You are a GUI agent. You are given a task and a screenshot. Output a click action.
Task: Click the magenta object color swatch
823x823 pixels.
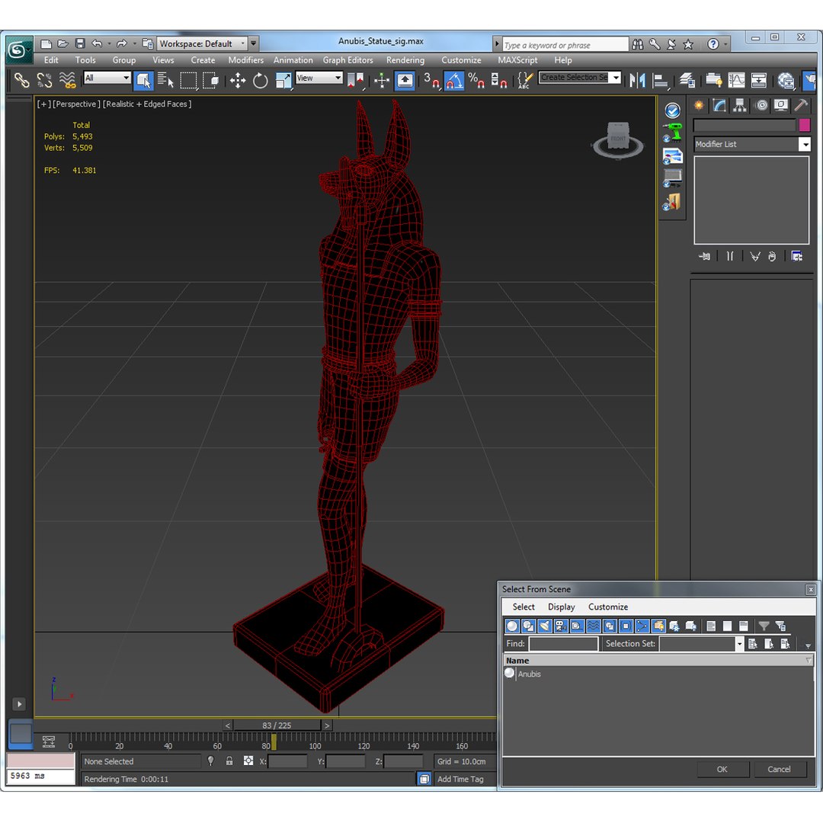(x=804, y=125)
